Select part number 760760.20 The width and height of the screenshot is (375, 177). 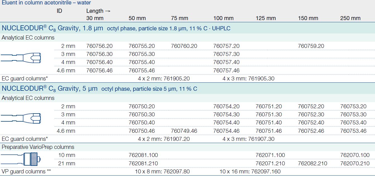[184, 46]
